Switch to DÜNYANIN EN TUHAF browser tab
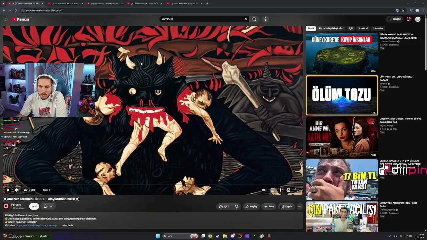This screenshot has width=427, height=240. coord(144,3)
